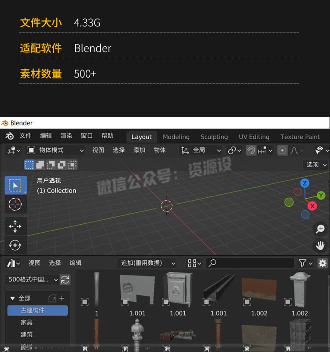Open the asset filter funnel dropdown
This screenshot has width=330, height=352.
[305, 263]
